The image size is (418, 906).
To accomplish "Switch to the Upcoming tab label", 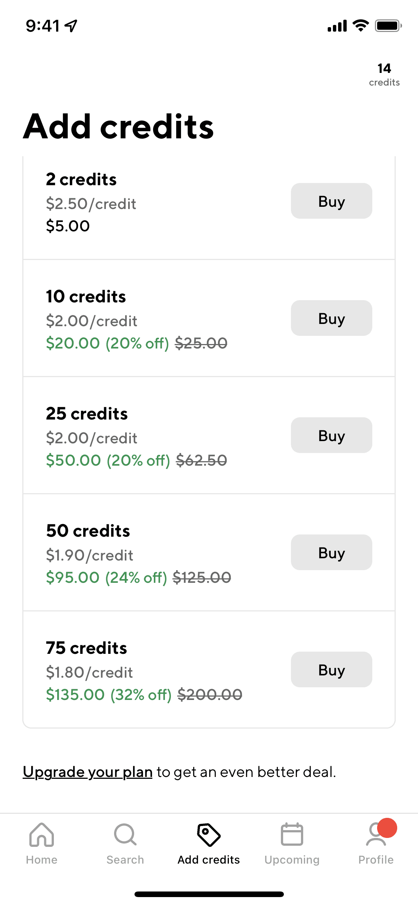I will tap(292, 860).
